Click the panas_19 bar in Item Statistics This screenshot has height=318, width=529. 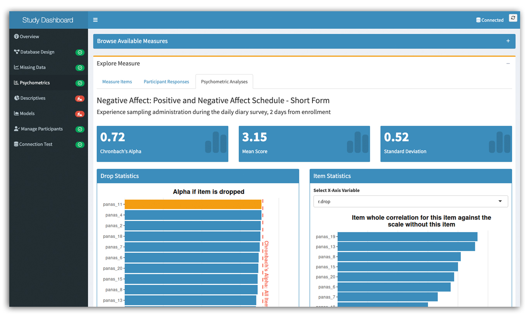click(x=407, y=237)
